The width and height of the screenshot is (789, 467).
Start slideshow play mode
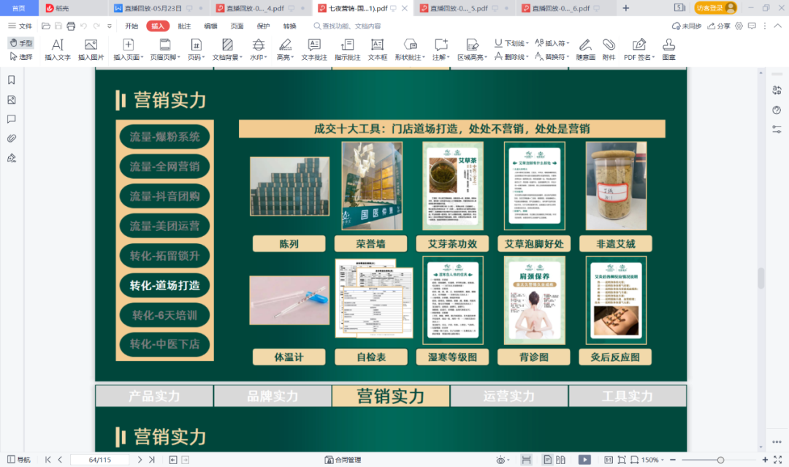coord(584,460)
